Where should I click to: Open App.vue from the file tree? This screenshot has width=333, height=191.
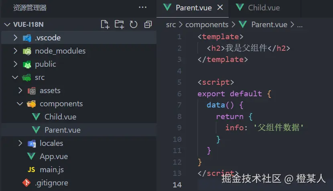(x=54, y=157)
